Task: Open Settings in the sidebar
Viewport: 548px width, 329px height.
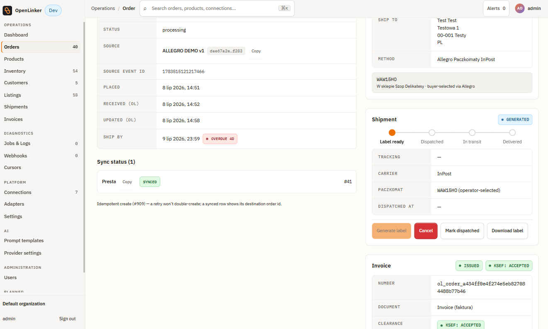Action: coord(41,216)
